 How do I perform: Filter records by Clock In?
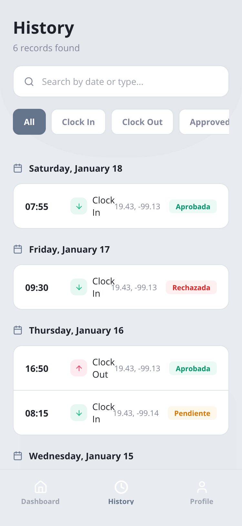(78, 122)
